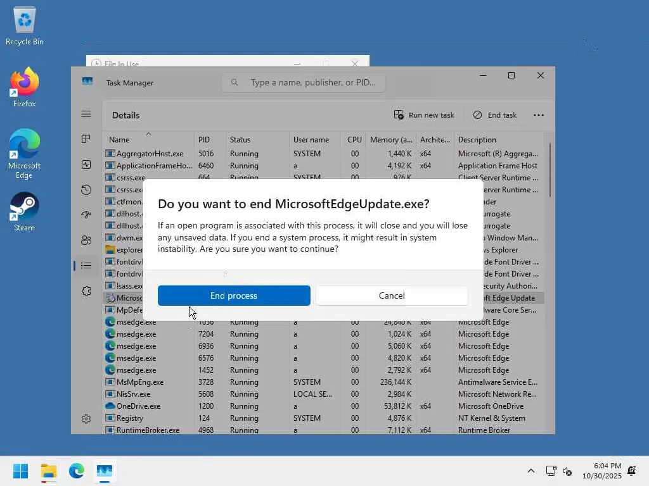Cancel the end process dialog
The image size is (649, 486).
point(392,296)
